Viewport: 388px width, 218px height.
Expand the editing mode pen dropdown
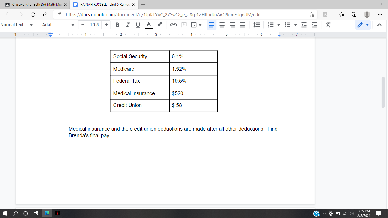pyautogui.click(x=367, y=25)
